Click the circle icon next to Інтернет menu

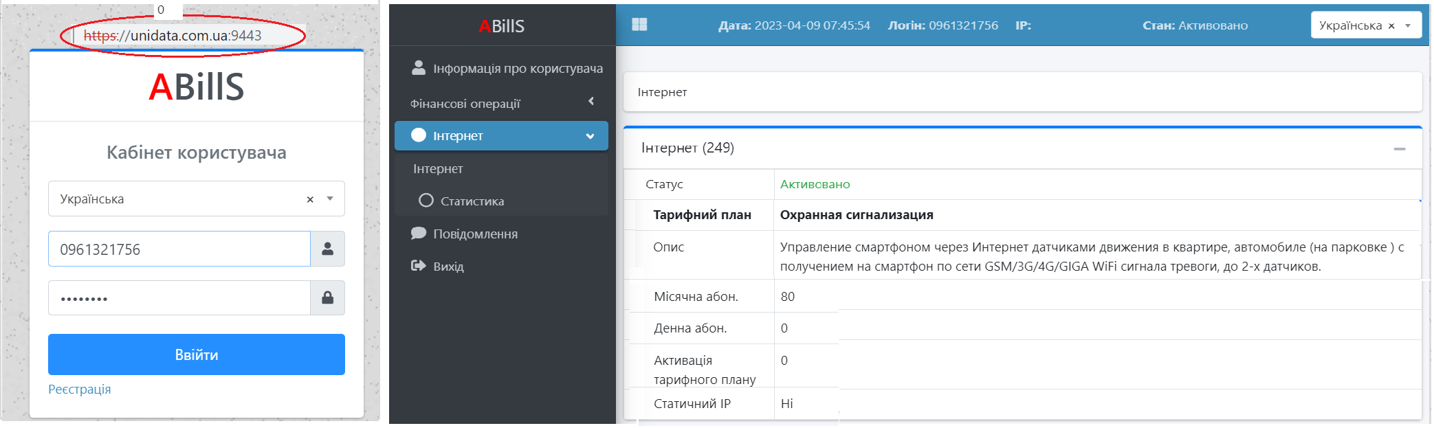(x=419, y=135)
